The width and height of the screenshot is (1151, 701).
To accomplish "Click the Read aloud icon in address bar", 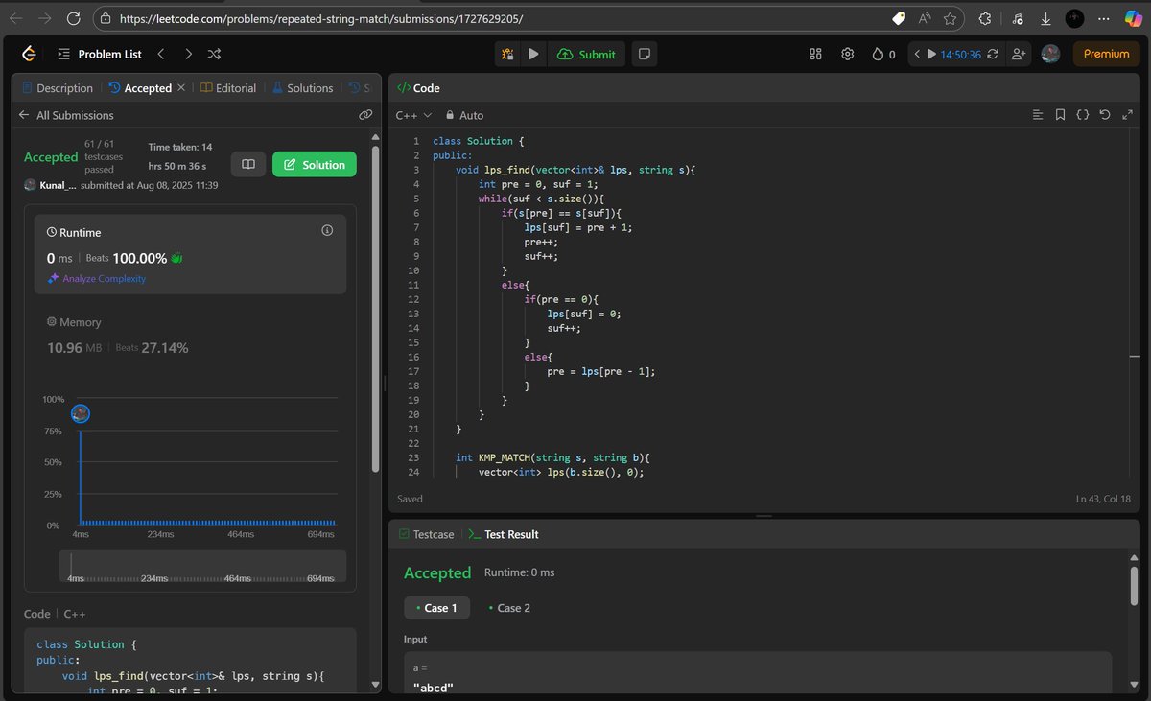I will [925, 18].
